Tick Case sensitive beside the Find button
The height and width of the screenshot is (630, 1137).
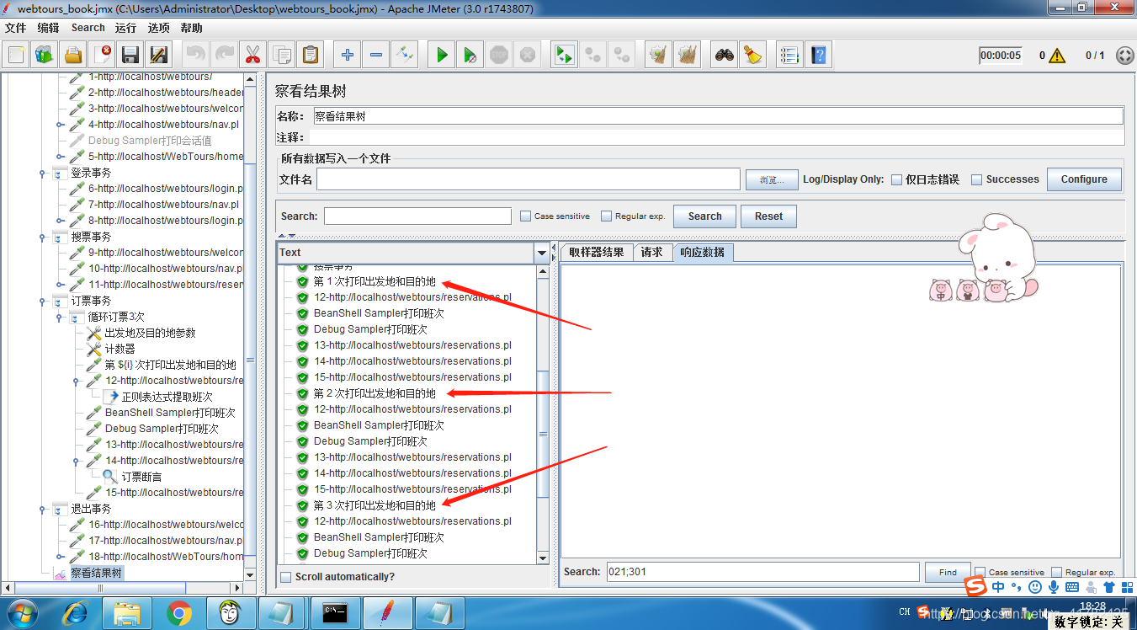coord(980,572)
